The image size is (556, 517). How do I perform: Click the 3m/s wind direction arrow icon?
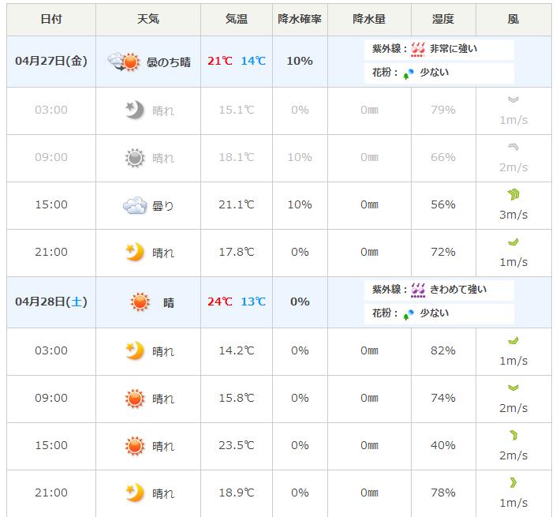[513, 195]
